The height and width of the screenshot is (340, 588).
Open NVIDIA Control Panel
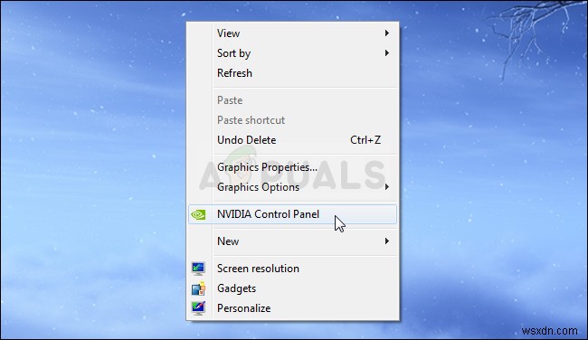292,214
